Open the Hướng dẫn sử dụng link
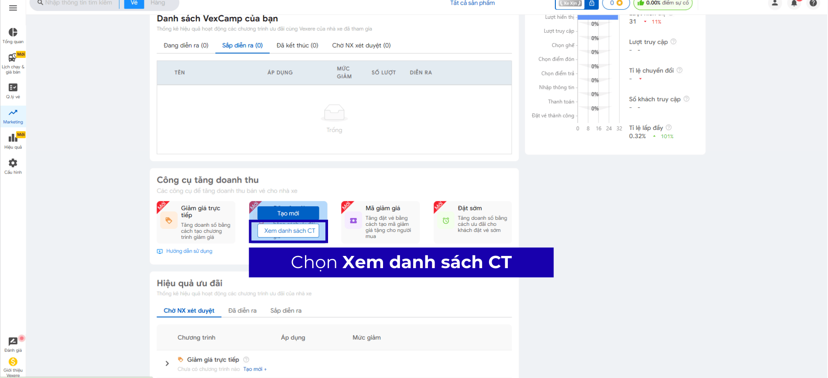Image resolution: width=828 pixels, height=378 pixels. coord(189,251)
